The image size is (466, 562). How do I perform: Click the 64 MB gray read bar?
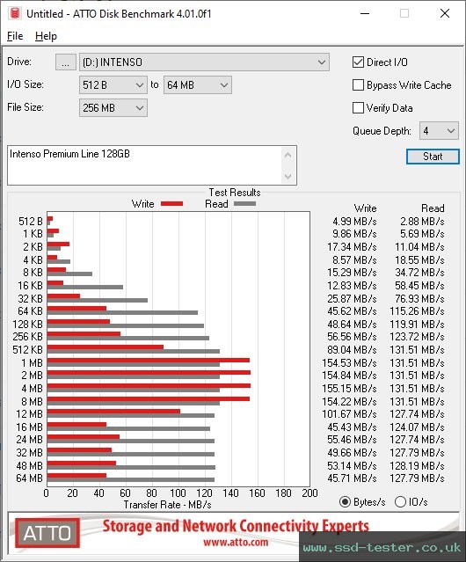(131, 479)
